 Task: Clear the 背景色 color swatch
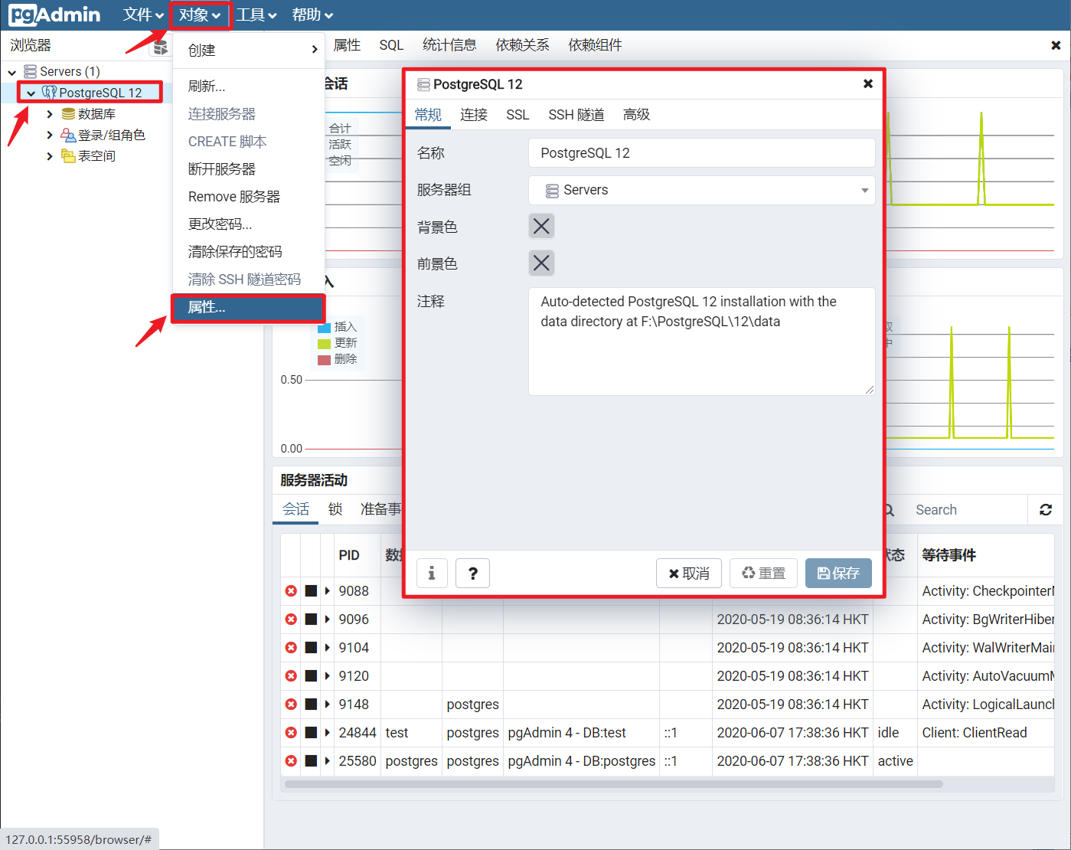541,226
